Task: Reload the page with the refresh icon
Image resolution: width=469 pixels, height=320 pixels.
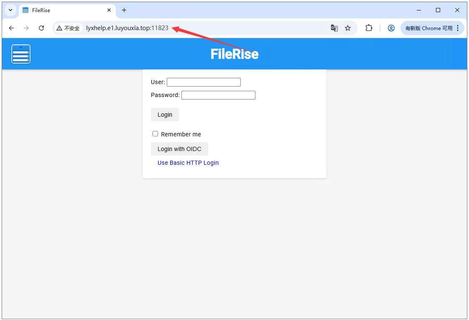Action: (x=41, y=28)
